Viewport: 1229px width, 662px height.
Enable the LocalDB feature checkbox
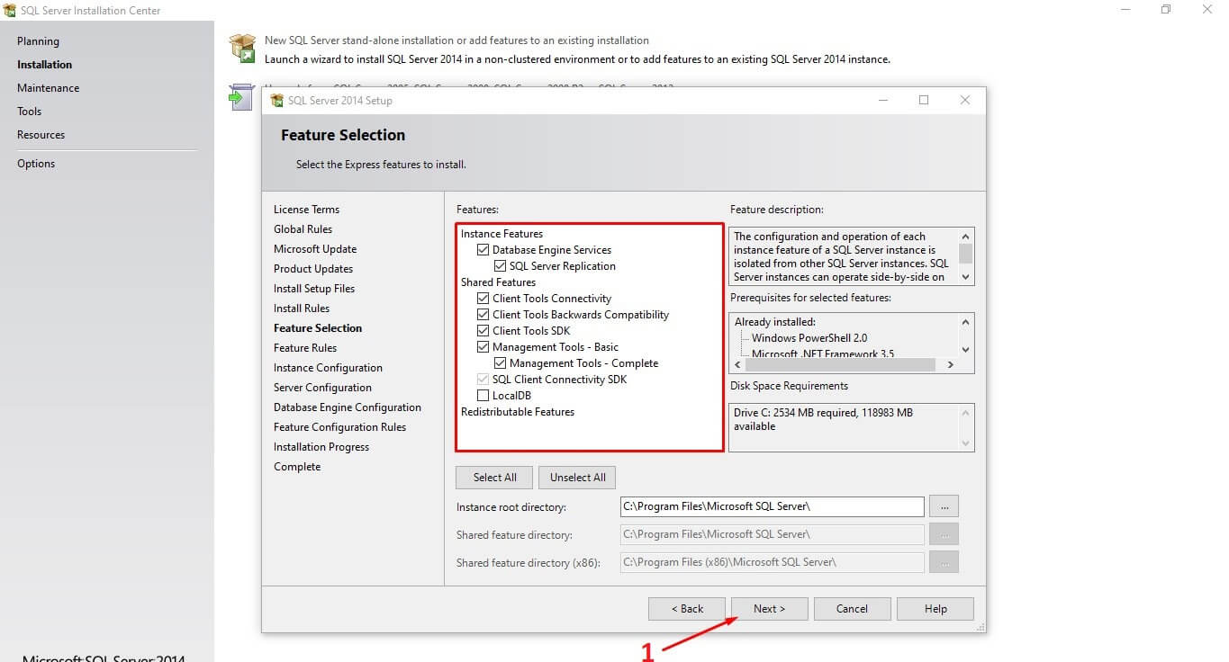coord(483,396)
